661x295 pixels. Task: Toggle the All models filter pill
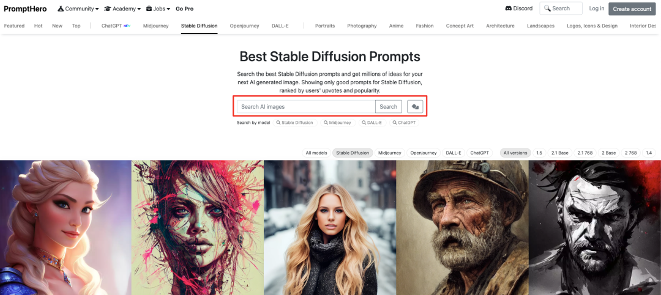[x=316, y=153]
